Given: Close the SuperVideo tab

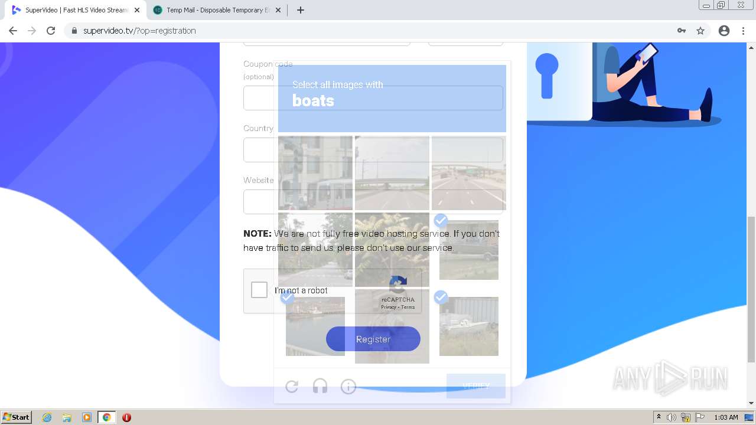Looking at the screenshot, I should click(x=136, y=10).
